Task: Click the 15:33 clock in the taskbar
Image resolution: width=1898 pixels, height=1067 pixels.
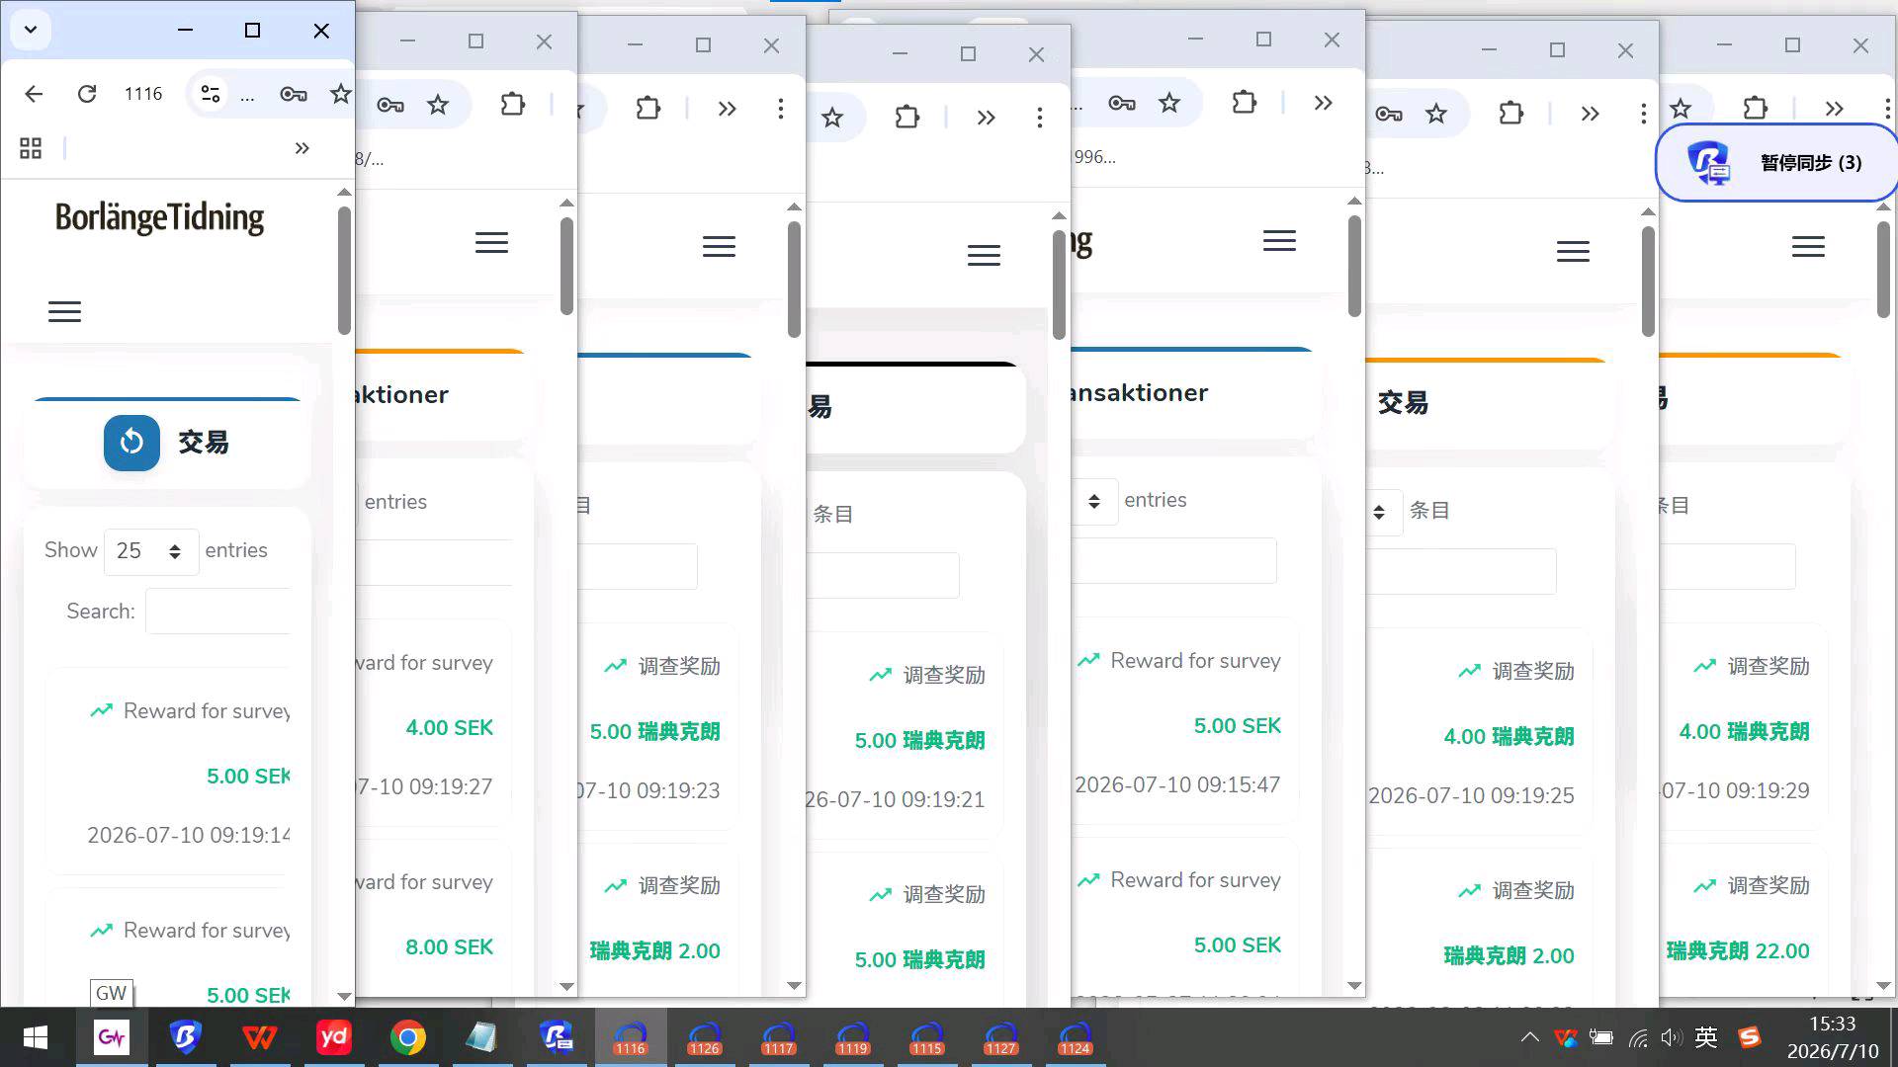Action: pos(1832,1025)
